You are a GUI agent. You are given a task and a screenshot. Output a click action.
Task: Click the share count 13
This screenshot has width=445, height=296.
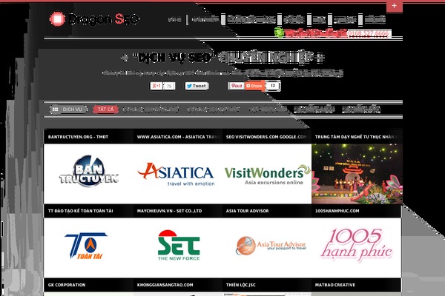[273, 86]
